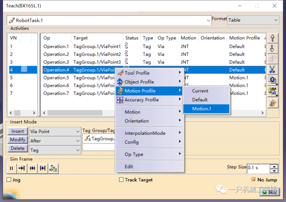This screenshot has width=286, height=202.
Task: Click the status icon for Operation.2
Action: [x=126, y=54]
